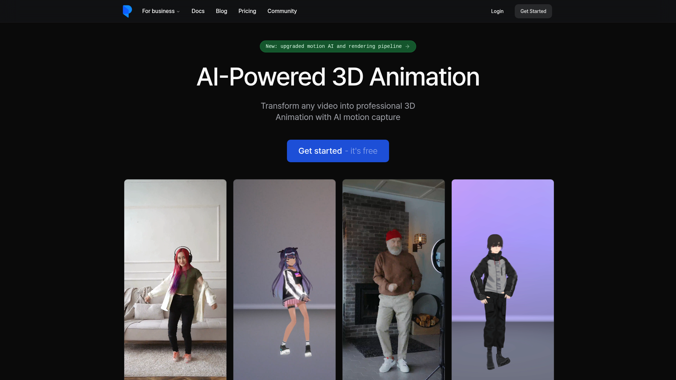Click the anime boy on purple background video
This screenshot has height=380, width=676.
(502, 280)
